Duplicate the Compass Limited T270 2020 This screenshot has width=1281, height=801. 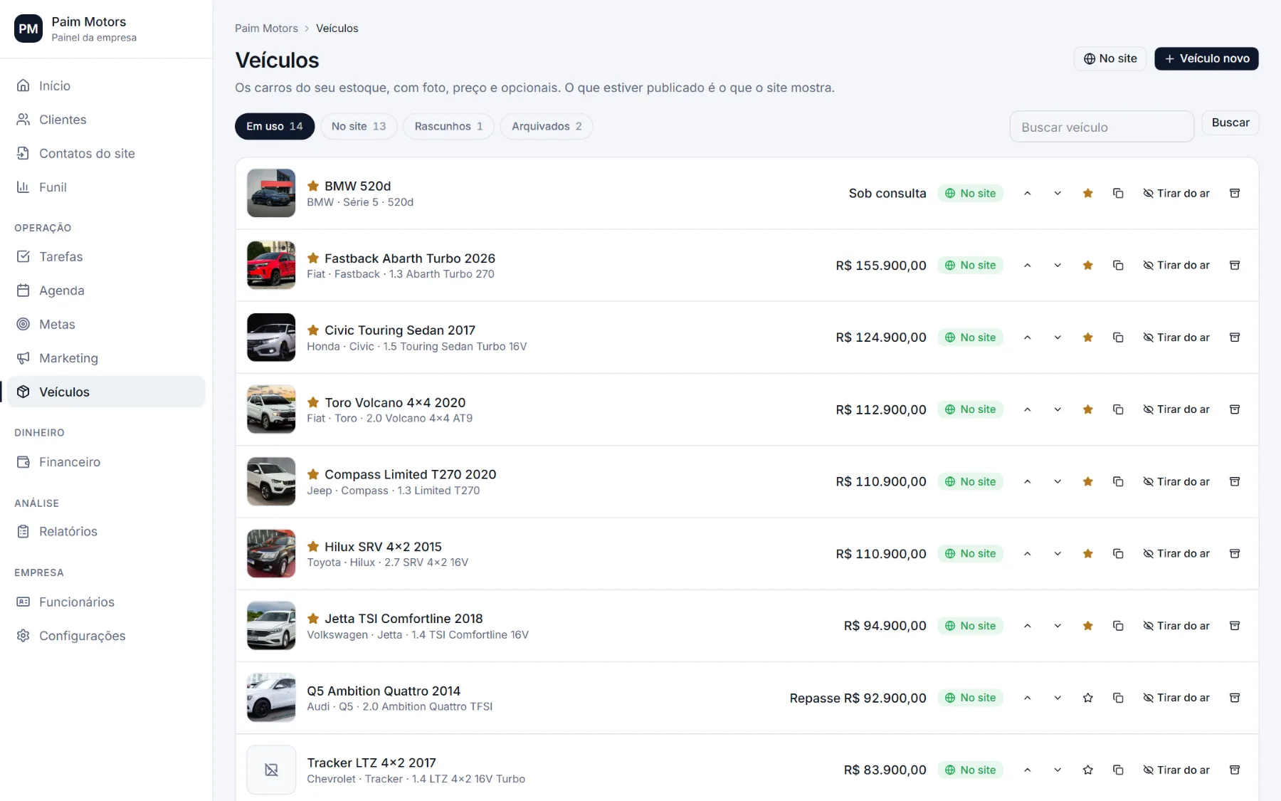[1118, 482]
